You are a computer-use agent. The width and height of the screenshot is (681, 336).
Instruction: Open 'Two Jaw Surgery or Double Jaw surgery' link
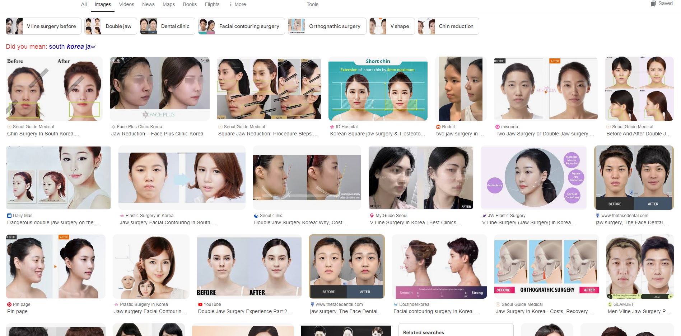point(545,134)
